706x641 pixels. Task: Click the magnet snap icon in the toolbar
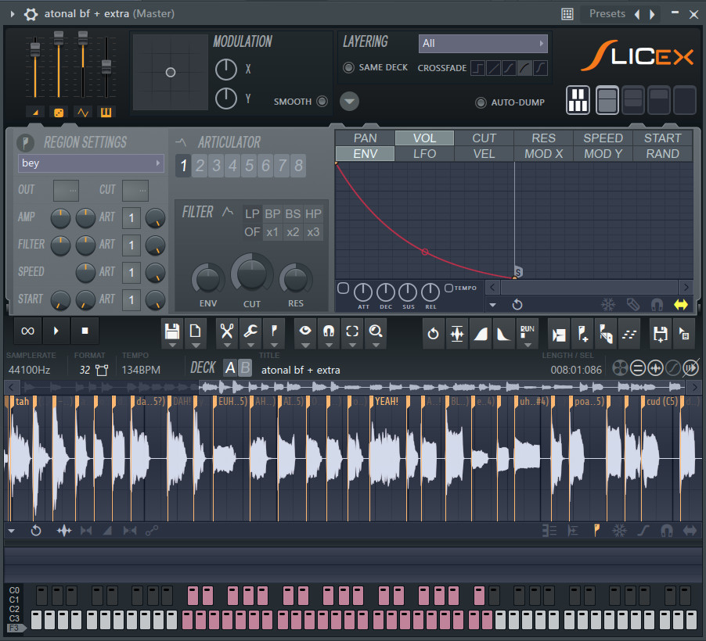click(x=329, y=332)
